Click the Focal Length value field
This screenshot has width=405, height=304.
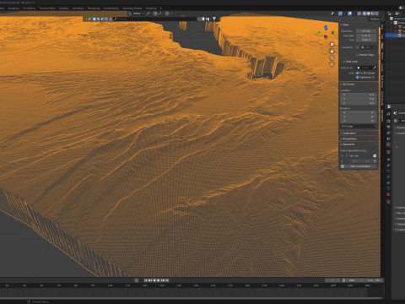coord(366,31)
